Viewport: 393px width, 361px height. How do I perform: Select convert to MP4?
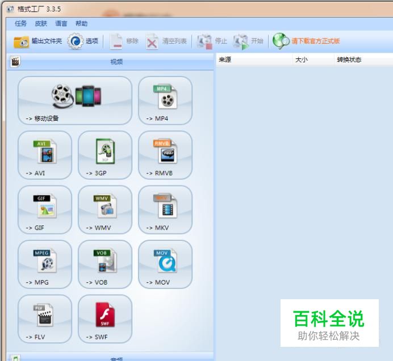pyautogui.click(x=165, y=100)
